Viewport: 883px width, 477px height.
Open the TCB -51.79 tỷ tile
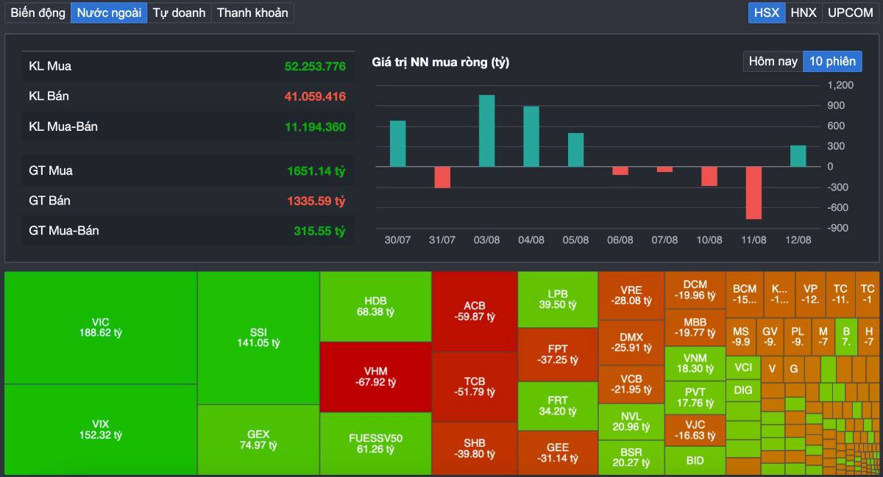(475, 387)
